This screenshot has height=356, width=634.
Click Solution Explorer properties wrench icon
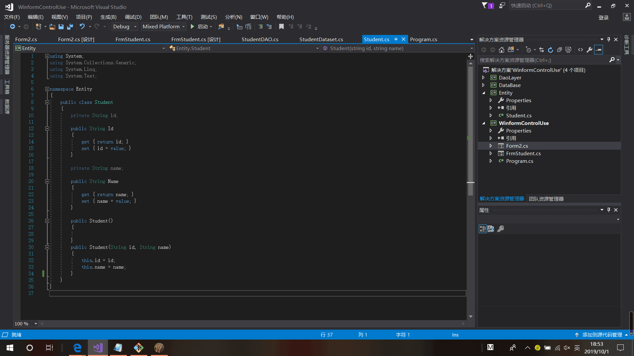[x=589, y=50]
